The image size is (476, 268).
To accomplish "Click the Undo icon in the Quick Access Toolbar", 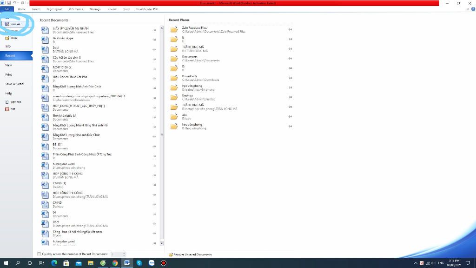I will (x=14, y=3).
